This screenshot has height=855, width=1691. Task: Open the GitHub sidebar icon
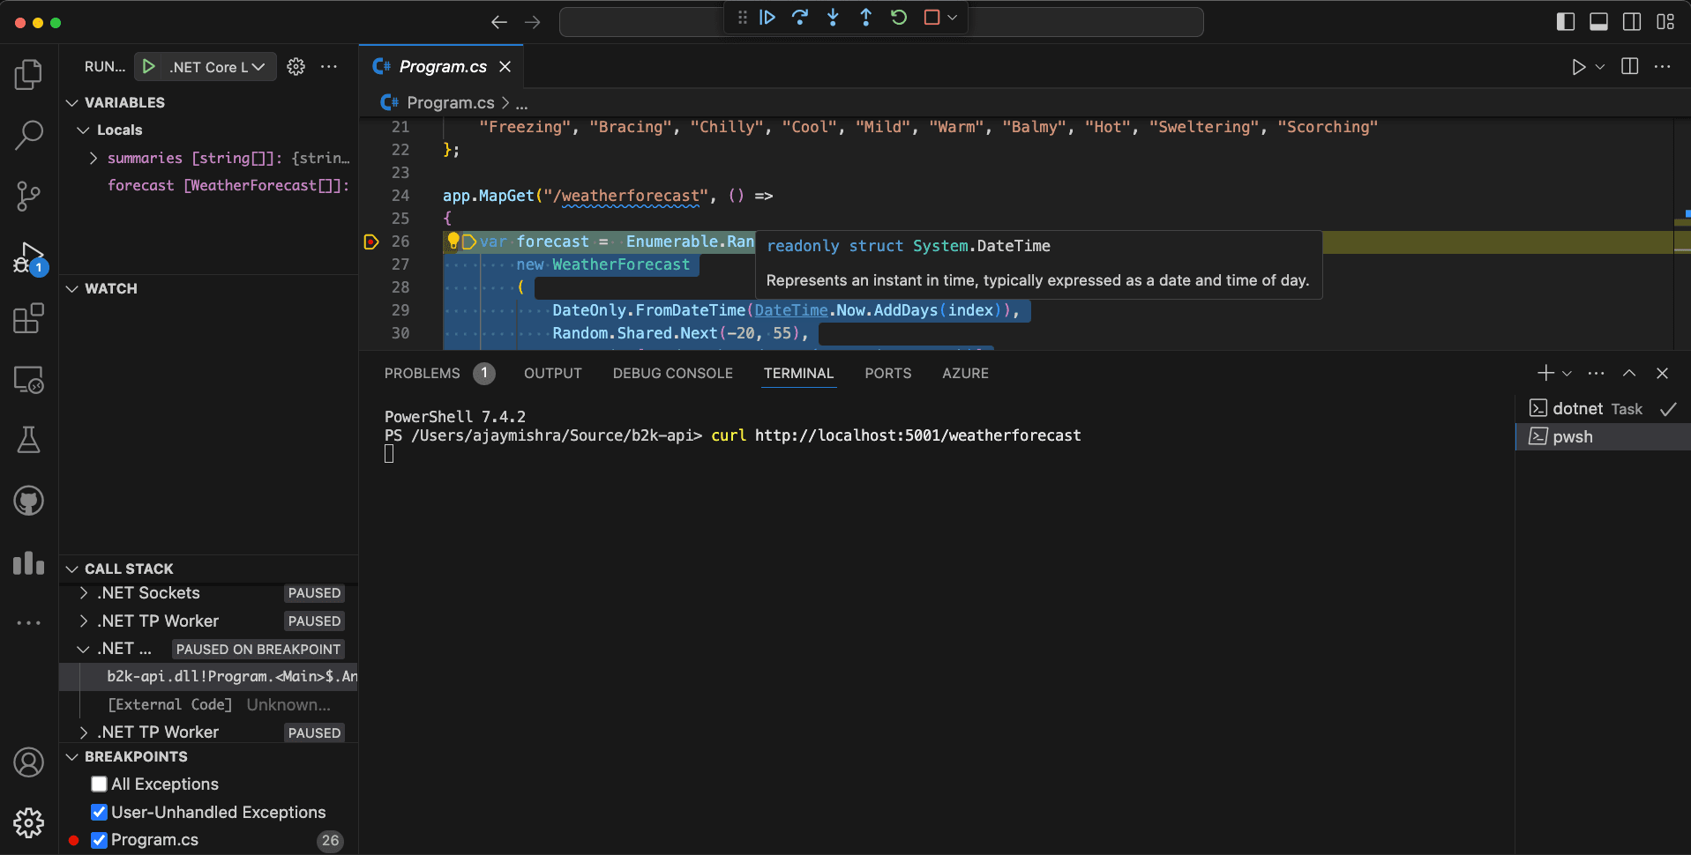tap(29, 501)
